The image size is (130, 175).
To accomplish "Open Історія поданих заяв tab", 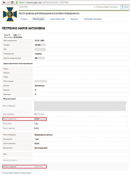I will click(57, 19).
